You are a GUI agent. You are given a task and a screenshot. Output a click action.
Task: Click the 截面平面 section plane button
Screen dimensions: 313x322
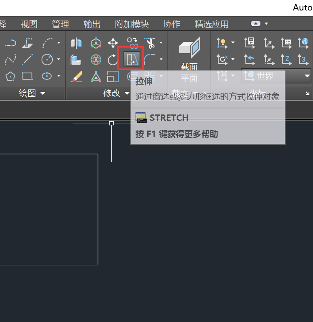click(x=189, y=60)
